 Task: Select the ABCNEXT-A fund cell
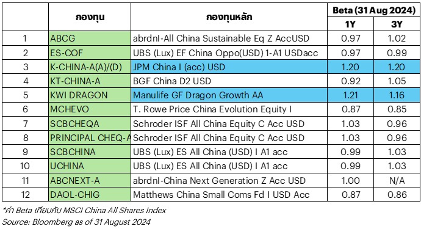[x=90, y=180]
